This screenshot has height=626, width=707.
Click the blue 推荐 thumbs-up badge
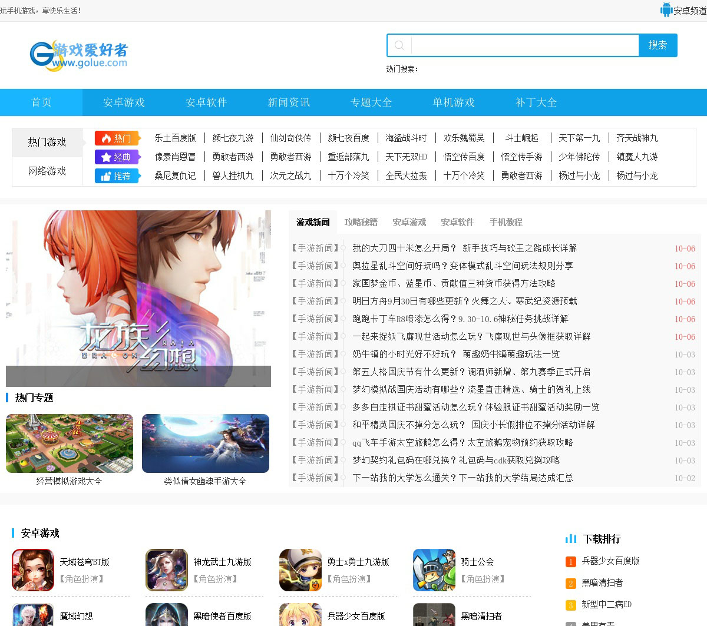click(118, 176)
